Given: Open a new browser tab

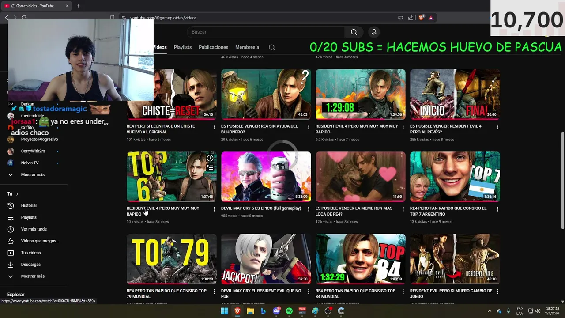Looking at the screenshot, I should pyautogui.click(x=78, y=6).
